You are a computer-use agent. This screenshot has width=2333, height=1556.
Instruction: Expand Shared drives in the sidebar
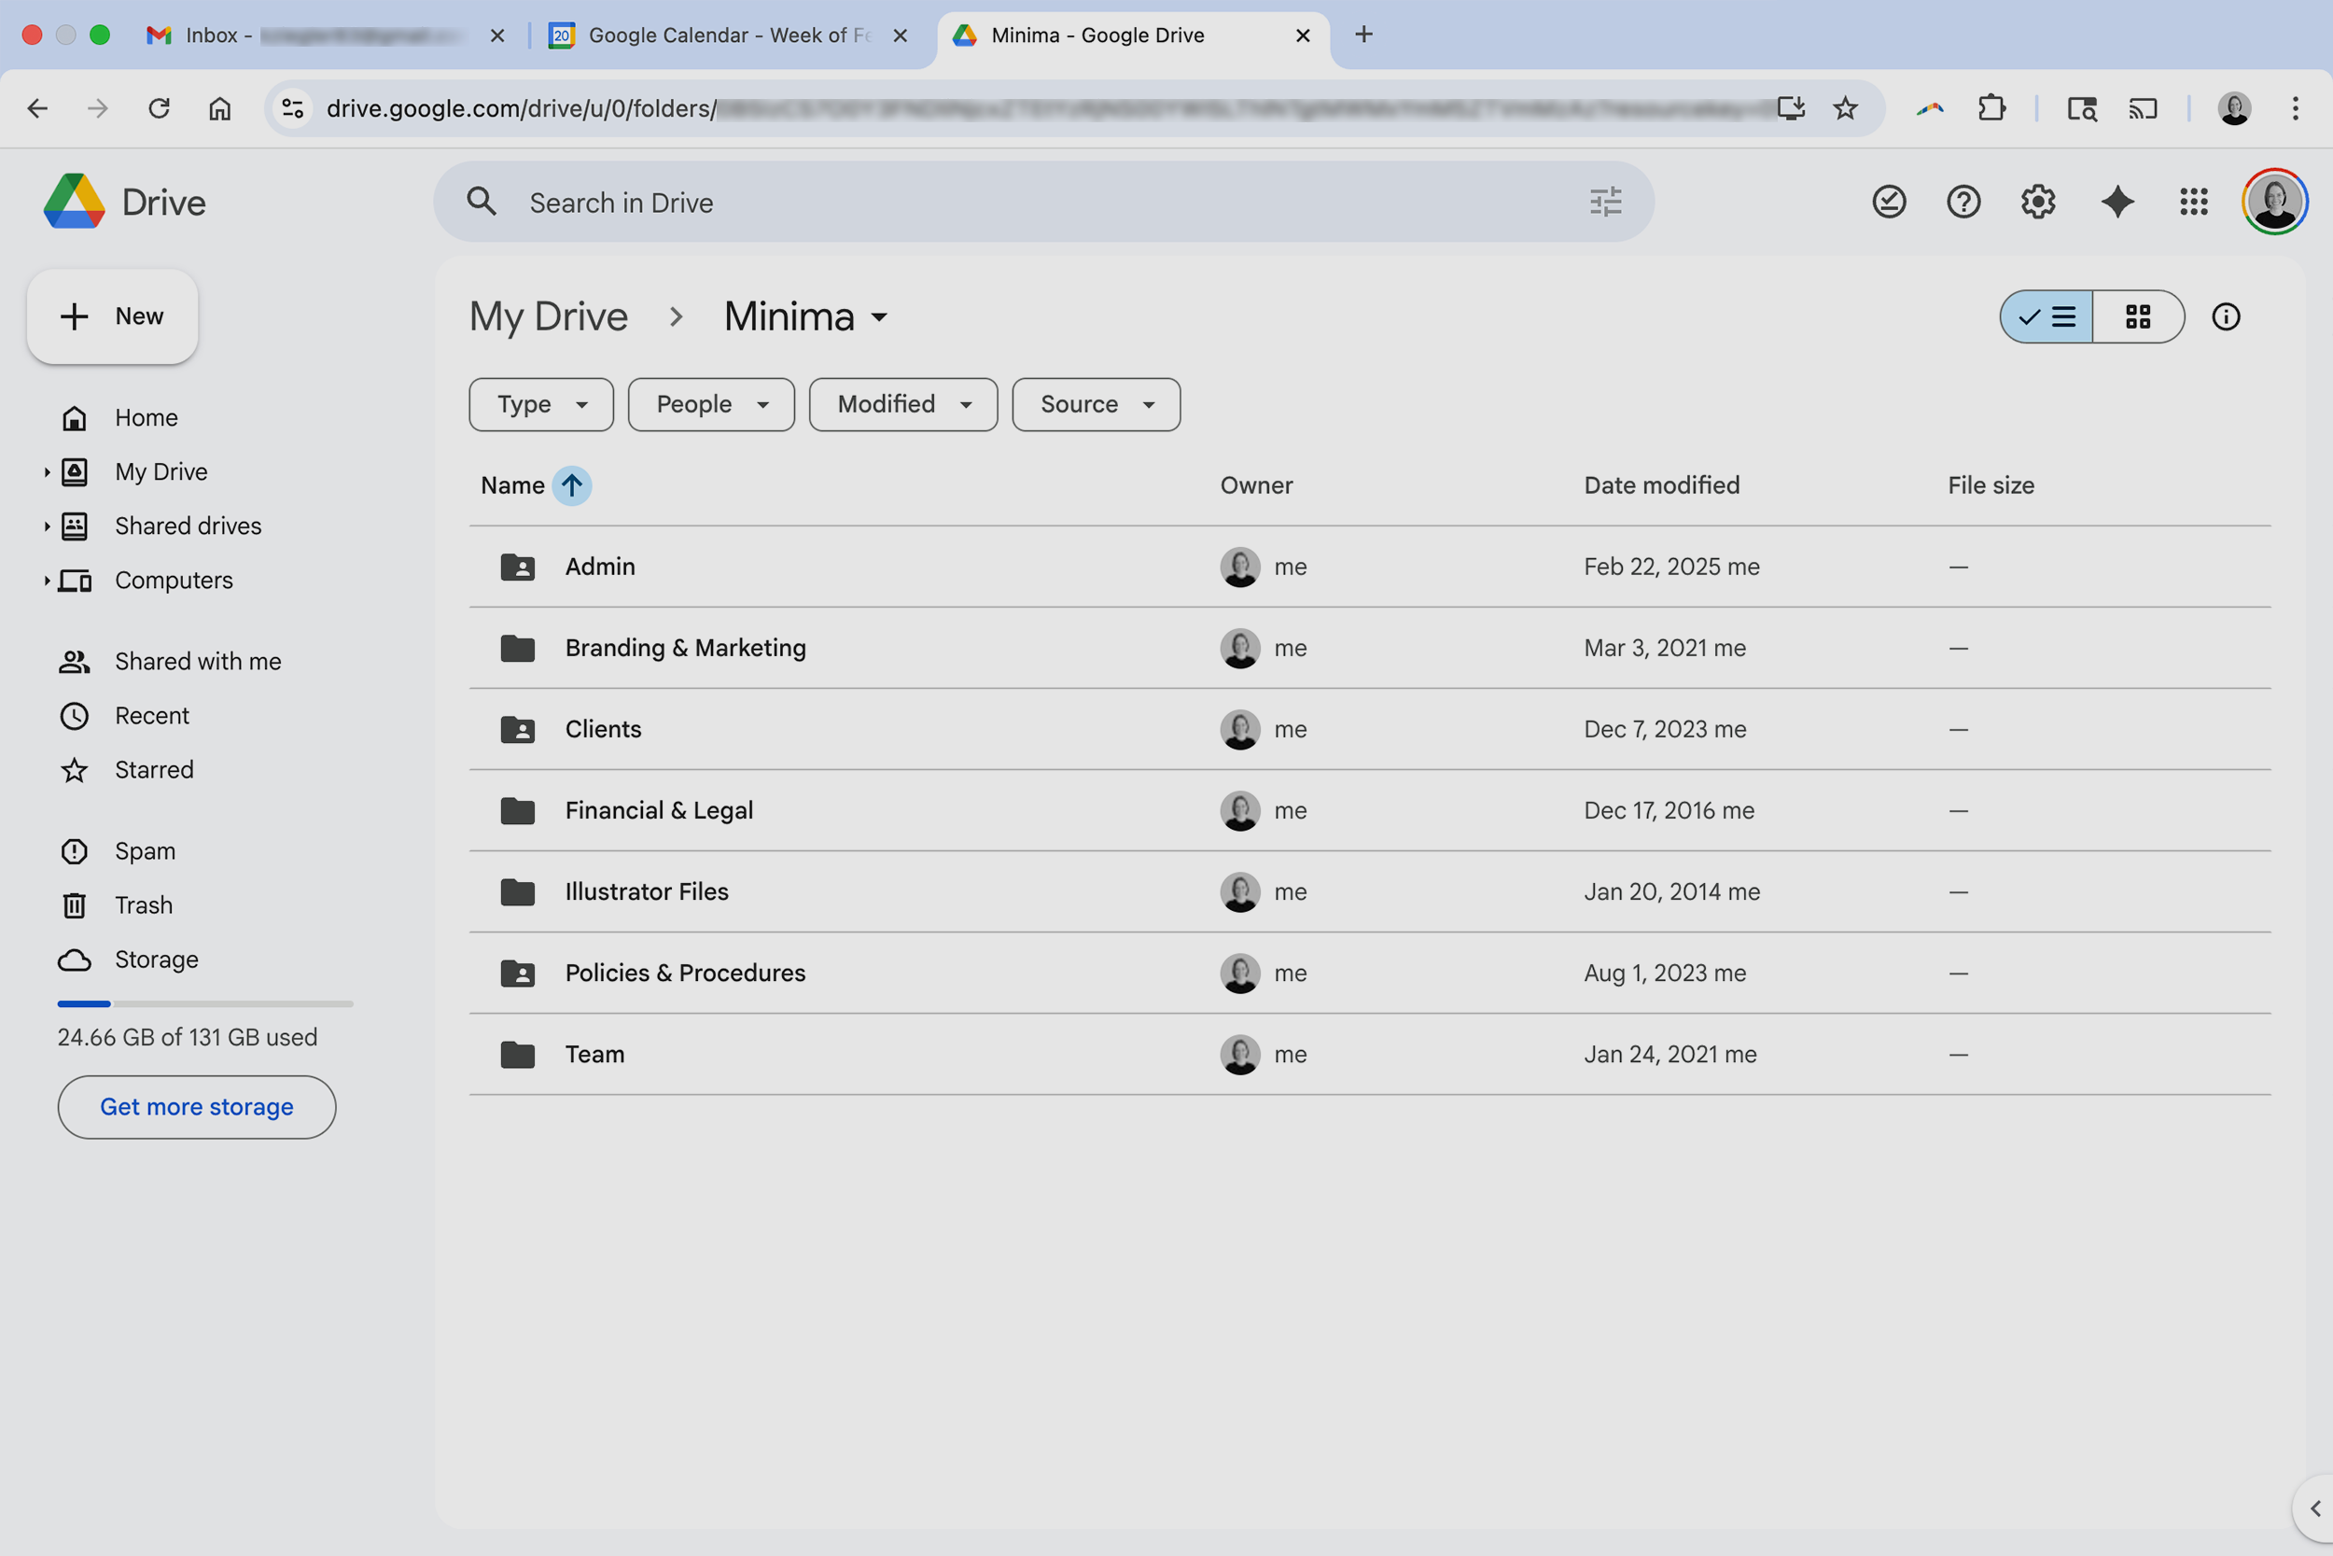pyautogui.click(x=47, y=526)
